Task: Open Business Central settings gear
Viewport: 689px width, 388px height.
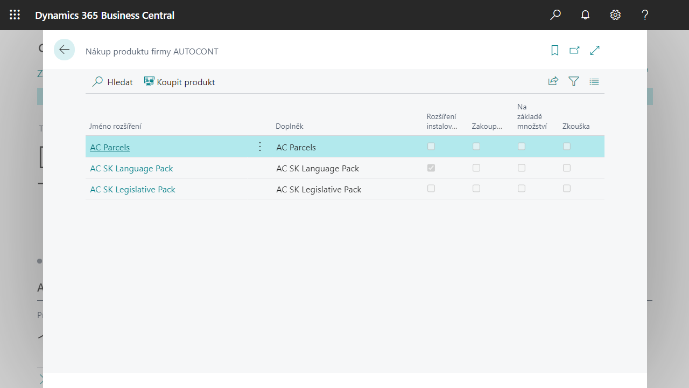Action: coord(615,15)
